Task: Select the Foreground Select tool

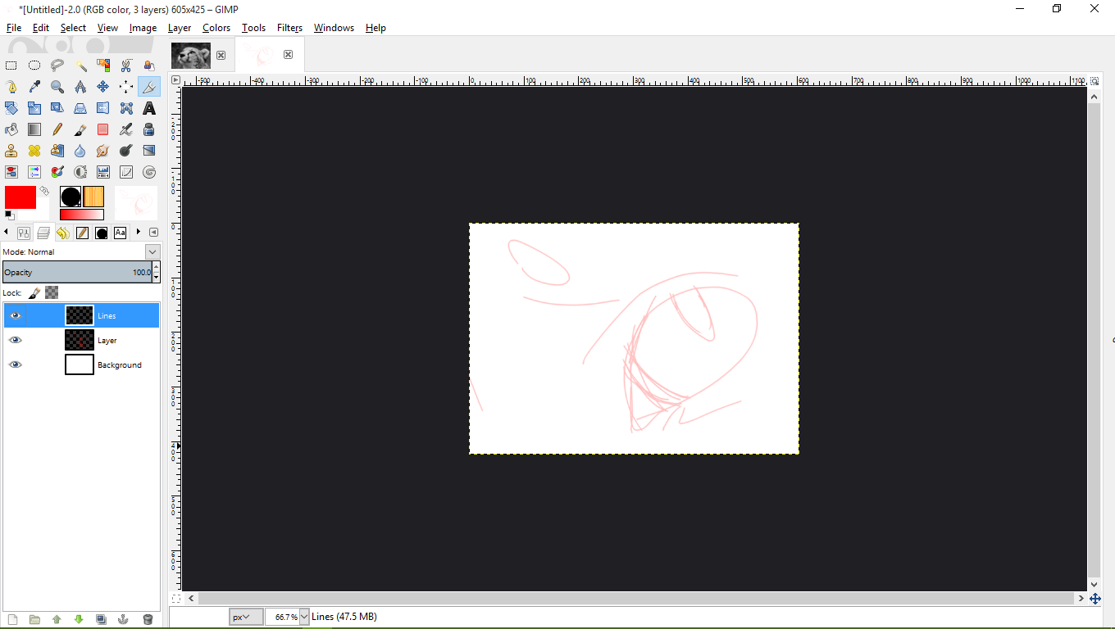Action: click(149, 65)
